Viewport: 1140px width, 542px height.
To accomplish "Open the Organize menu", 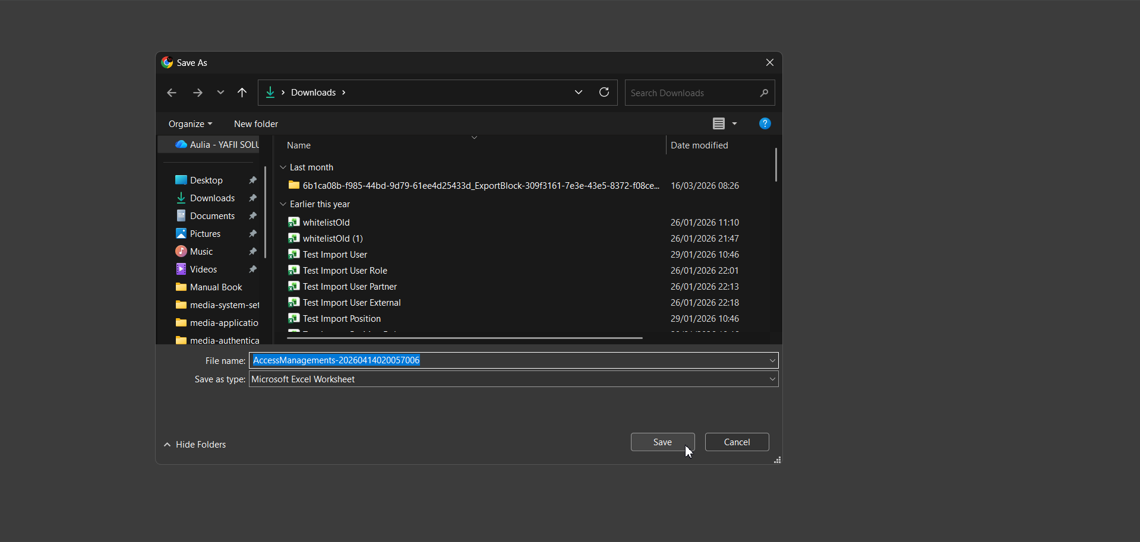I will pyautogui.click(x=190, y=123).
